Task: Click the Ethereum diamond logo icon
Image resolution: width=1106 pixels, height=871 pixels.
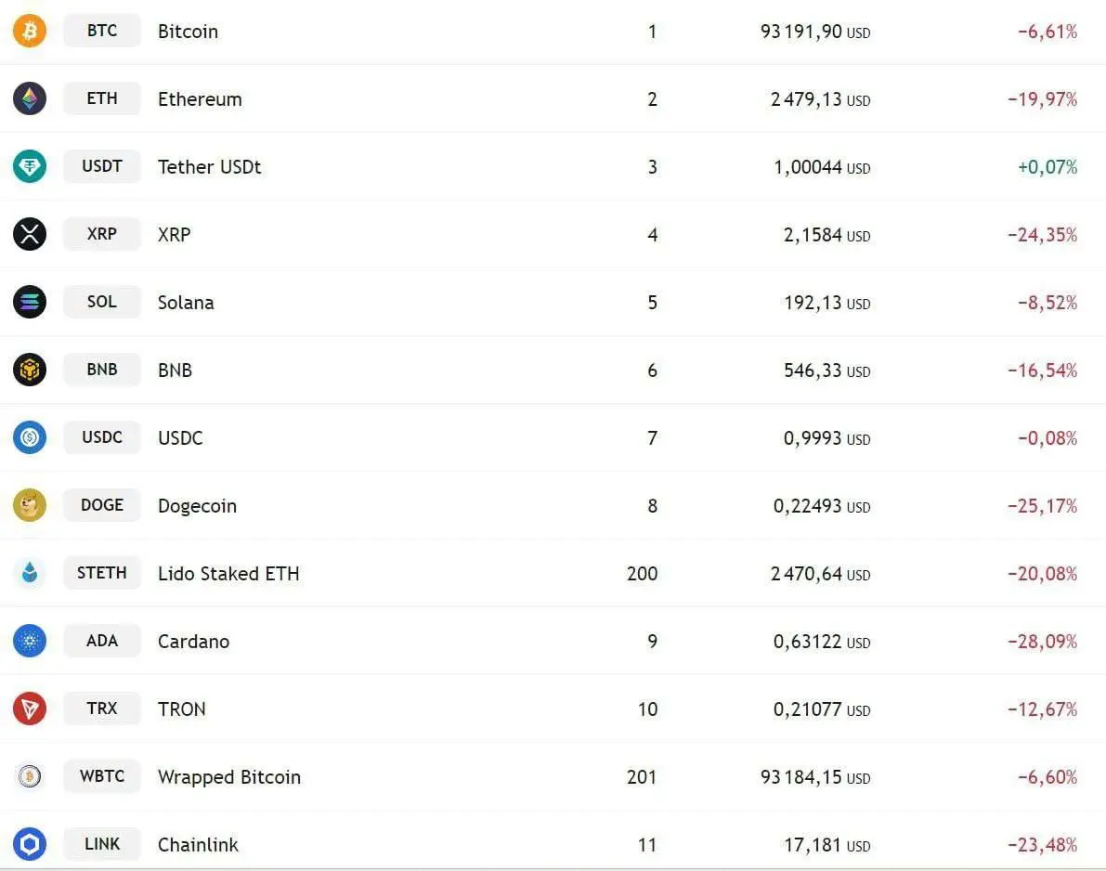Action: coord(30,98)
